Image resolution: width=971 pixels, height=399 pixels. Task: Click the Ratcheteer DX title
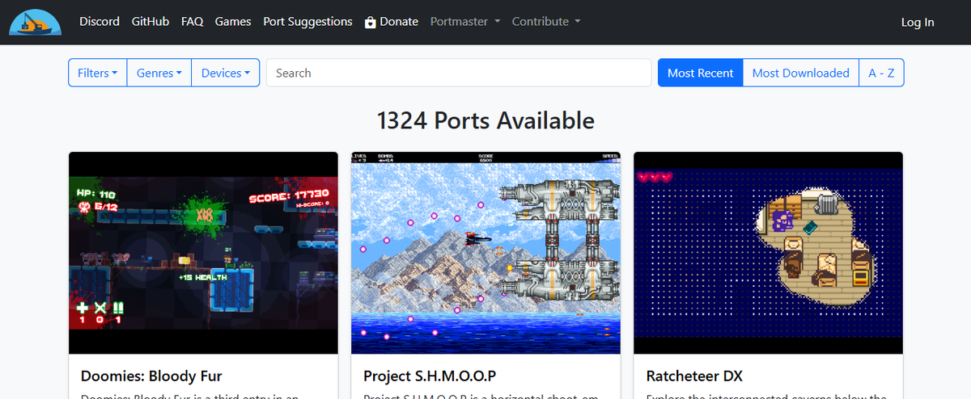click(694, 376)
